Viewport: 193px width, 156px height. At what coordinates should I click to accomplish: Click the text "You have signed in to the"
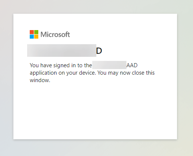61,65
